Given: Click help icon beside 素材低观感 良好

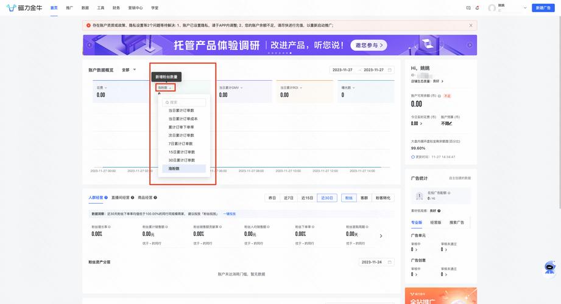Looking at the screenshot, I should 439,211.
